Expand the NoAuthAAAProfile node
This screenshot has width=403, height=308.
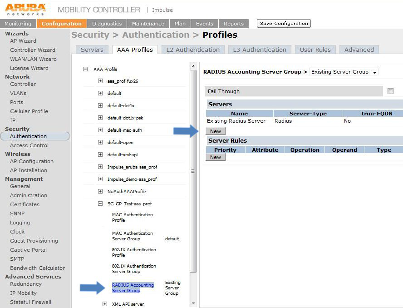tap(100, 191)
